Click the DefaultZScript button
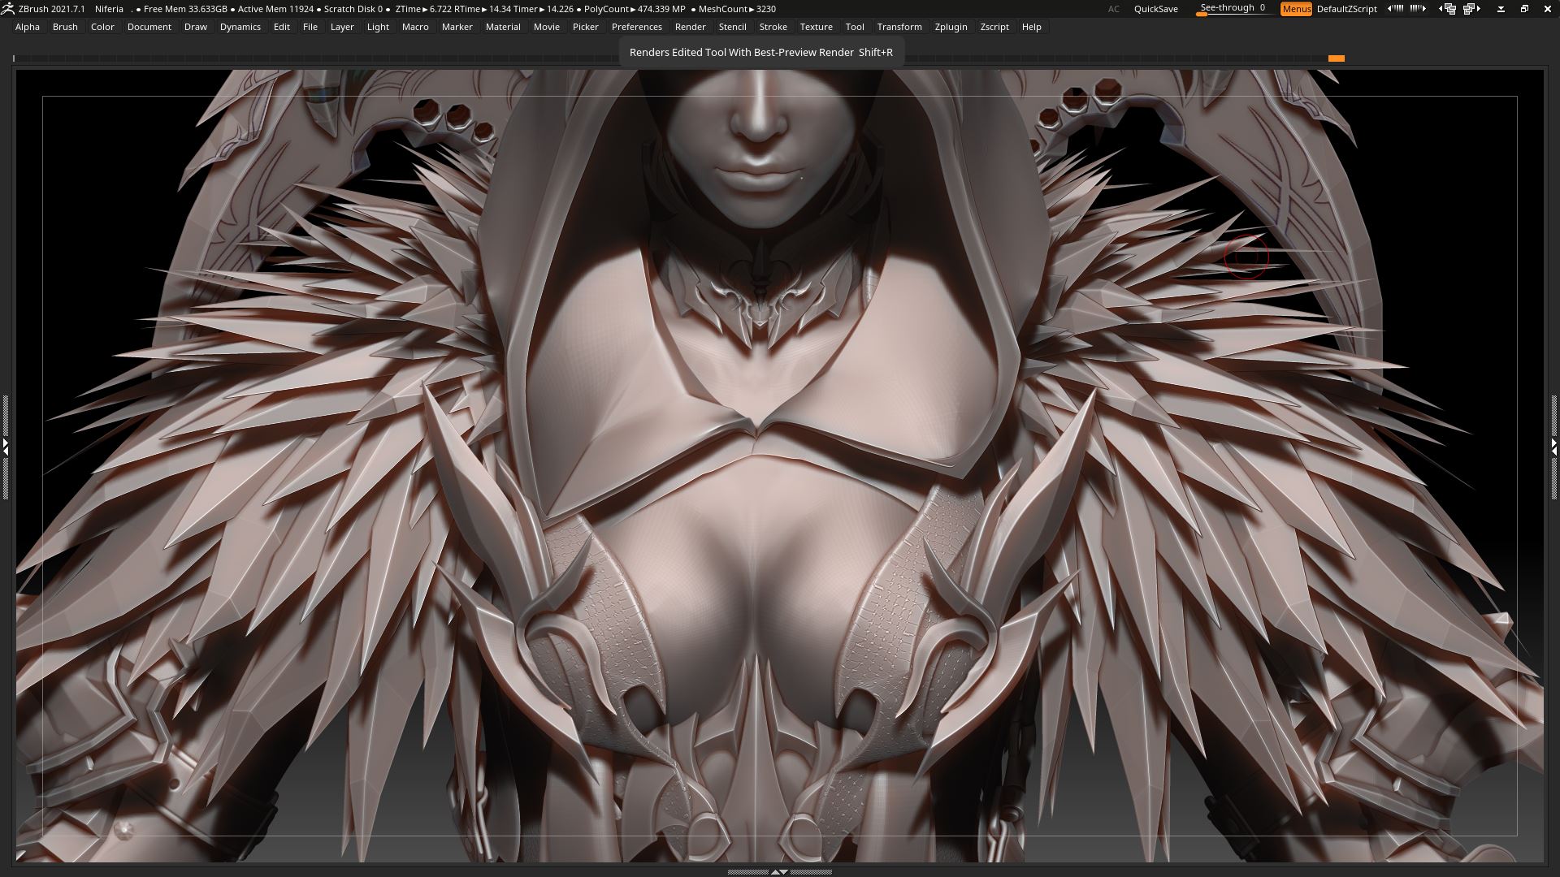This screenshot has height=877, width=1560. (1346, 9)
